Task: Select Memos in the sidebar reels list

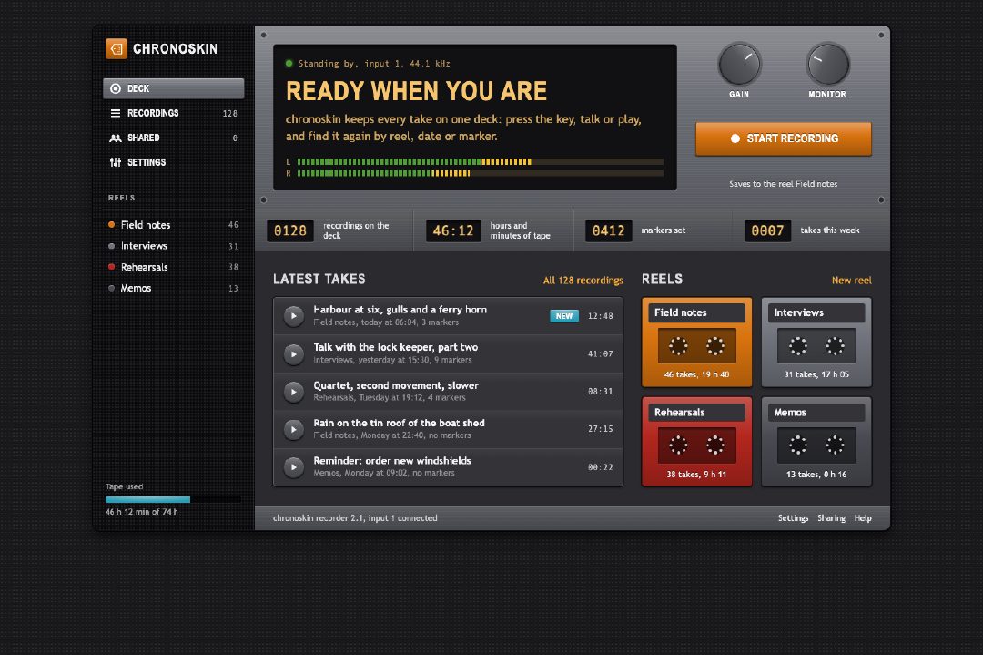Action: click(x=174, y=288)
